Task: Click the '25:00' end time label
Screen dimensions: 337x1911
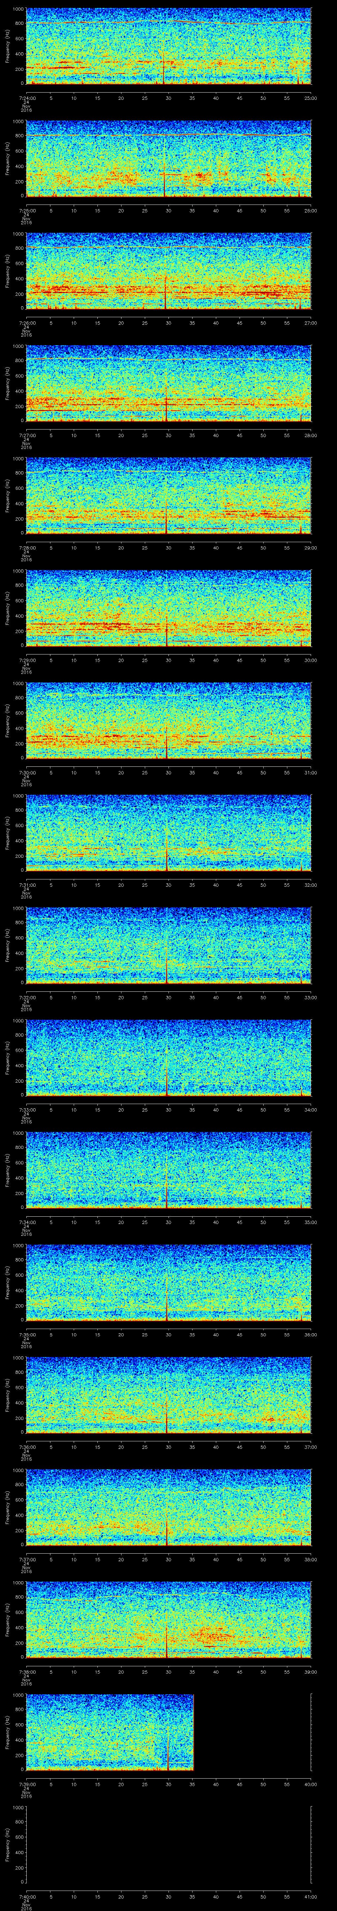Action: tap(310, 98)
